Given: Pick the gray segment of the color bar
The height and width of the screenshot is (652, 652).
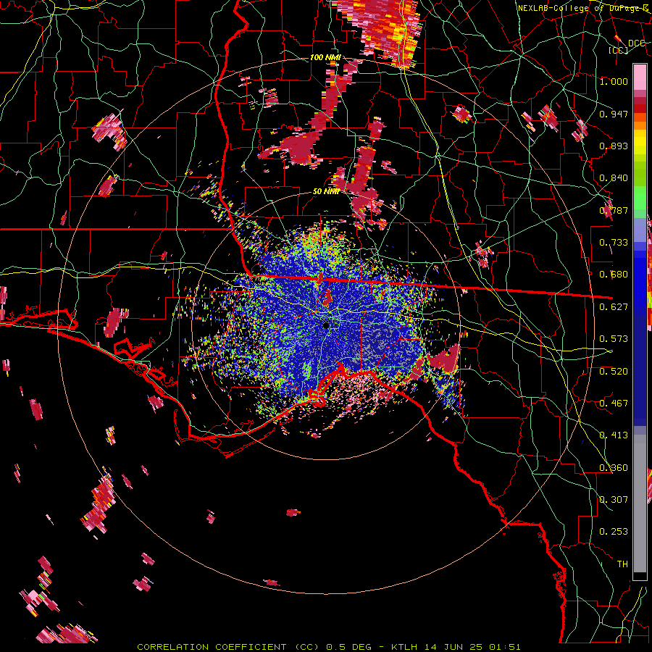Looking at the screenshot, I should coord(640,503).
